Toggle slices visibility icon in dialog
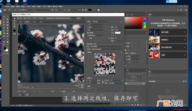 [x=15, y=34]
